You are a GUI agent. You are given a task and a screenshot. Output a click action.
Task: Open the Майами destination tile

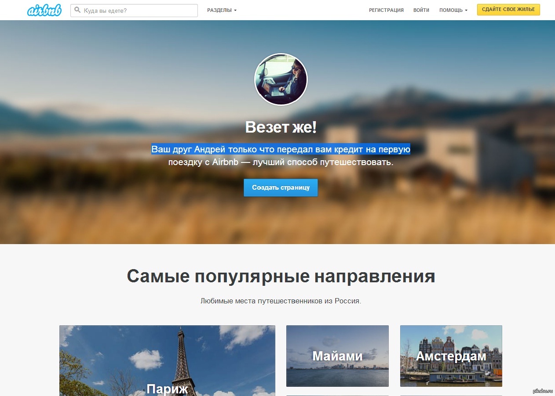[x=337, y=356]
